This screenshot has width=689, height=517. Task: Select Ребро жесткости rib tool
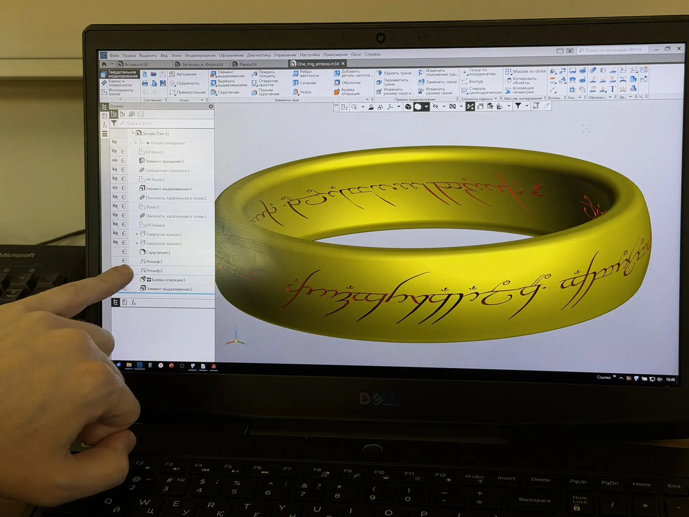pos(305,74)
